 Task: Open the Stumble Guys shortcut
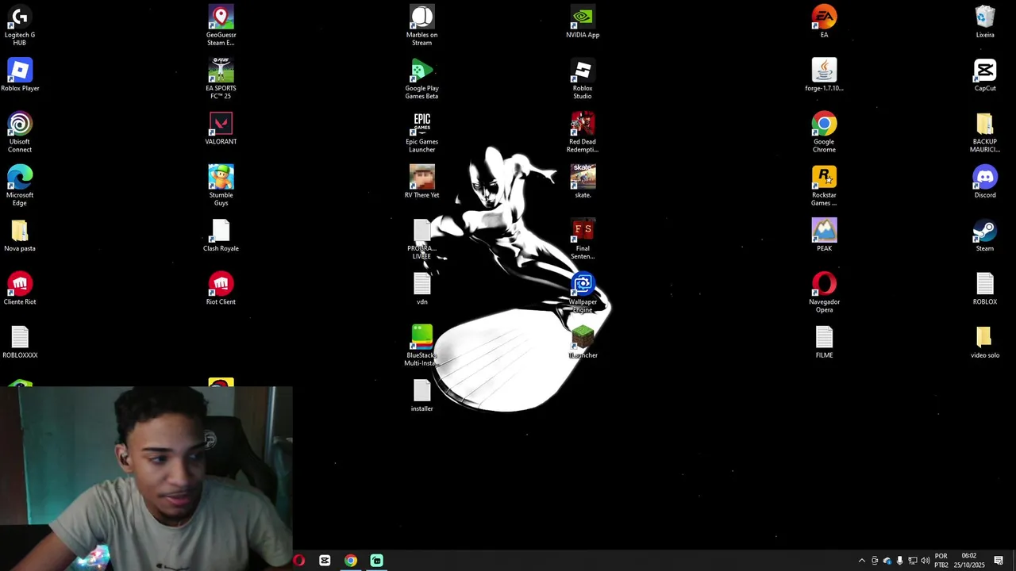click(221, 185)
